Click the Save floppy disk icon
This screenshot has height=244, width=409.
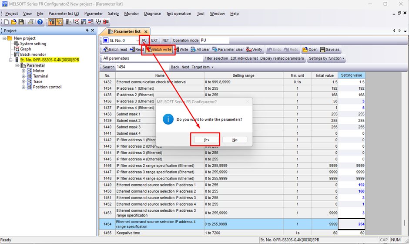[x=21, y=22]
